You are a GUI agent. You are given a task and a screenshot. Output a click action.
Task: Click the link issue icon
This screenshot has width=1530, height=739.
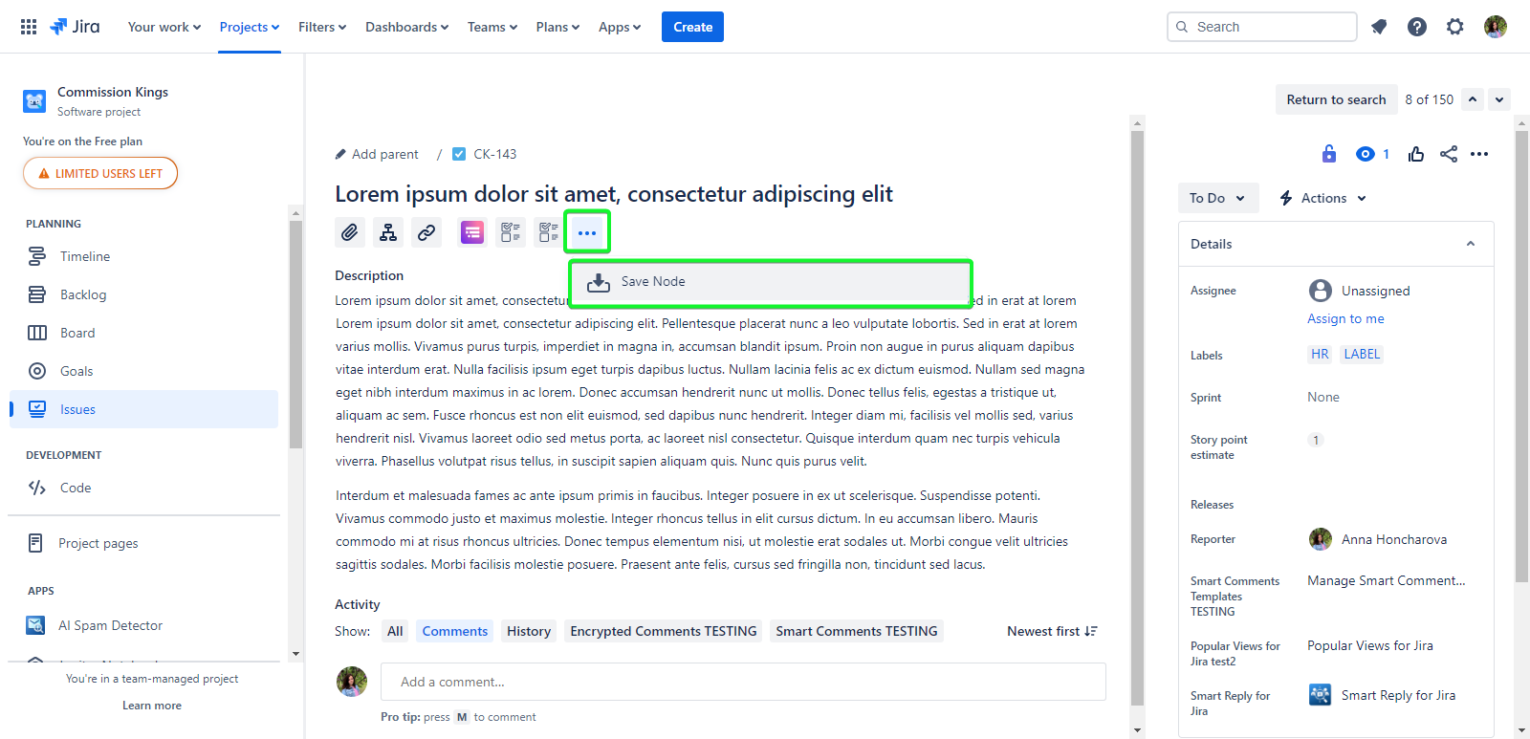click(x=426, y=232)
